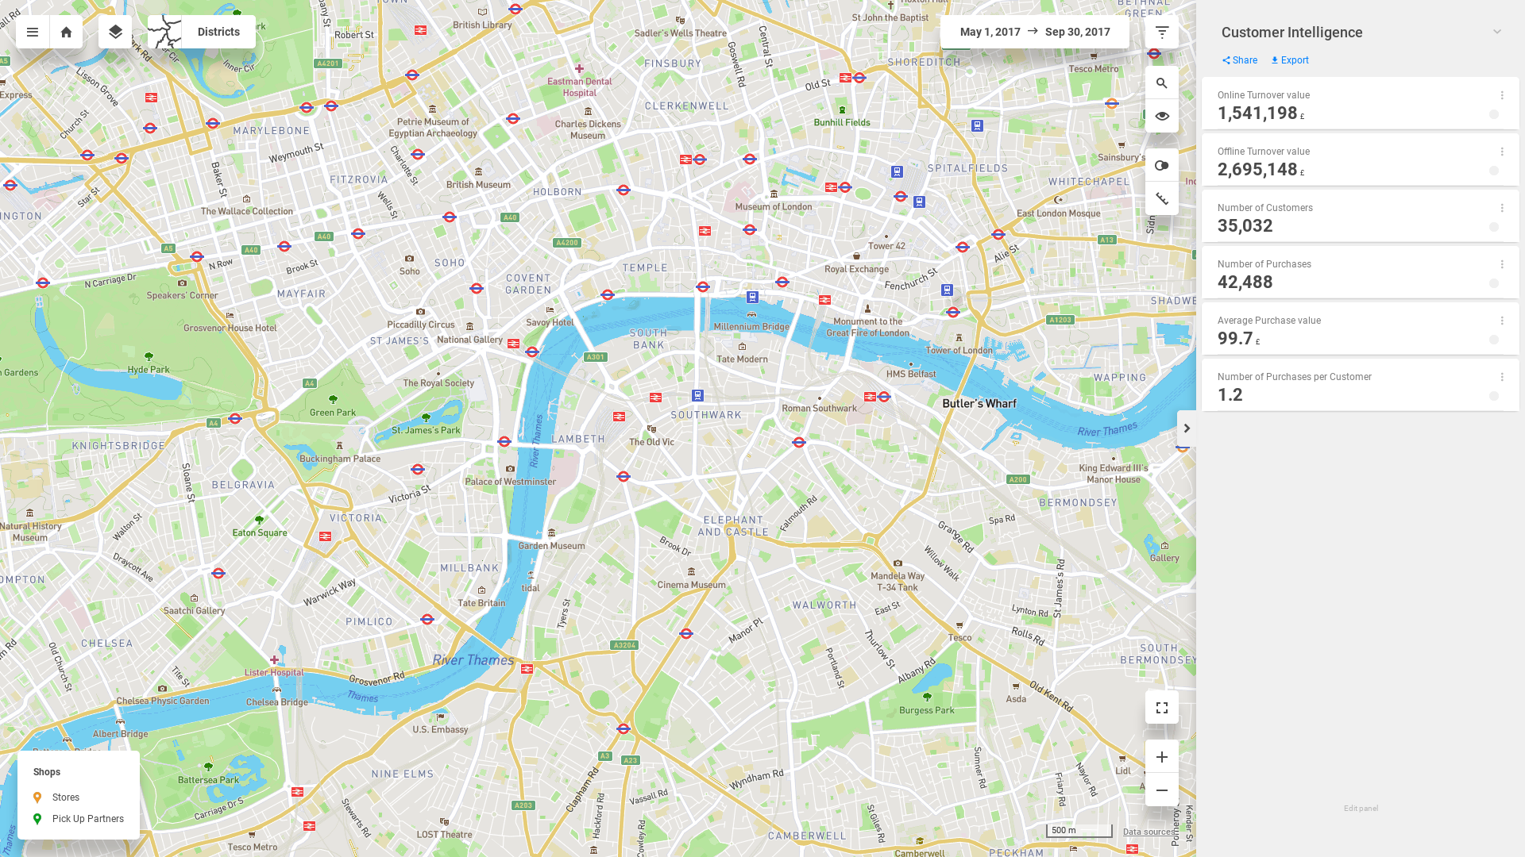The image size is (1525, 857).
Task: Collapse side panel with the arrow handle
Action: pos(1187,428)
